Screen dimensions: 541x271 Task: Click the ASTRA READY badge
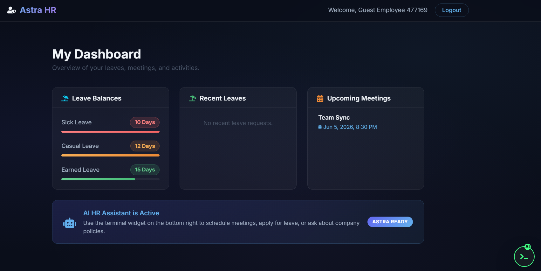(390, 222)
